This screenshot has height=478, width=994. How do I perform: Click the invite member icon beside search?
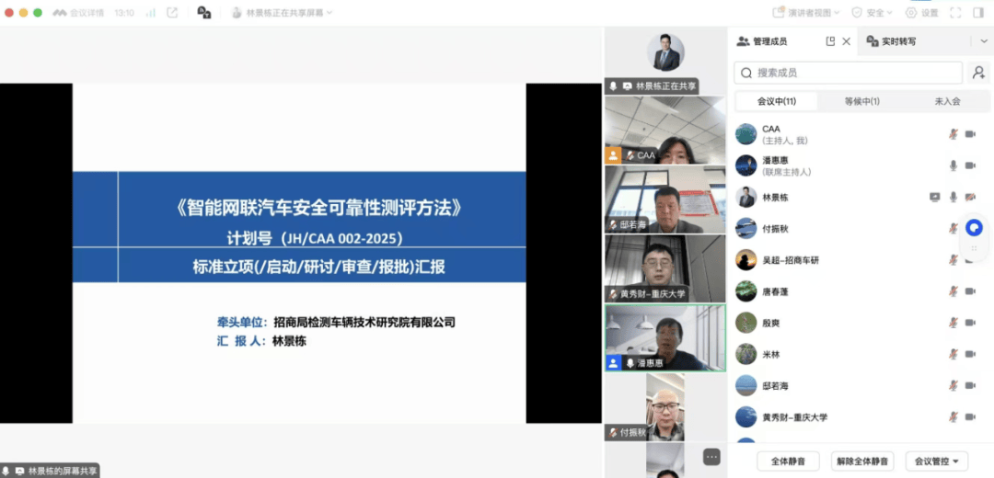[978, 73]
